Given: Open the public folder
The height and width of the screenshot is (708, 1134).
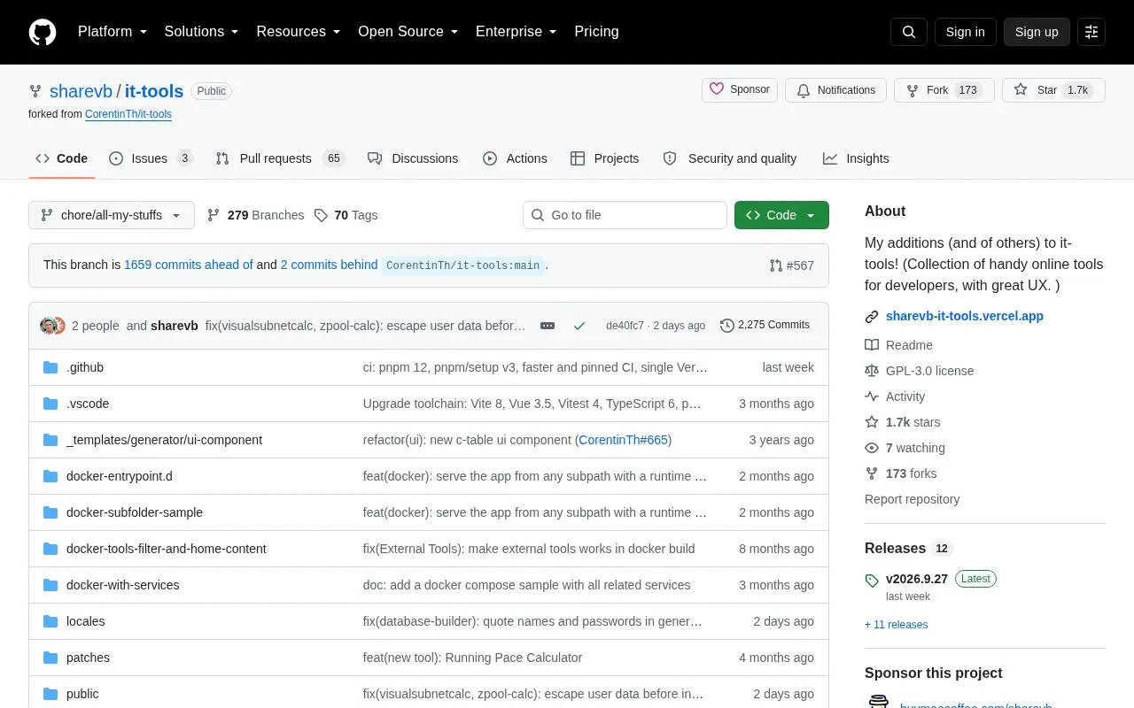Looking at the screenshot, I should [82, 694].
